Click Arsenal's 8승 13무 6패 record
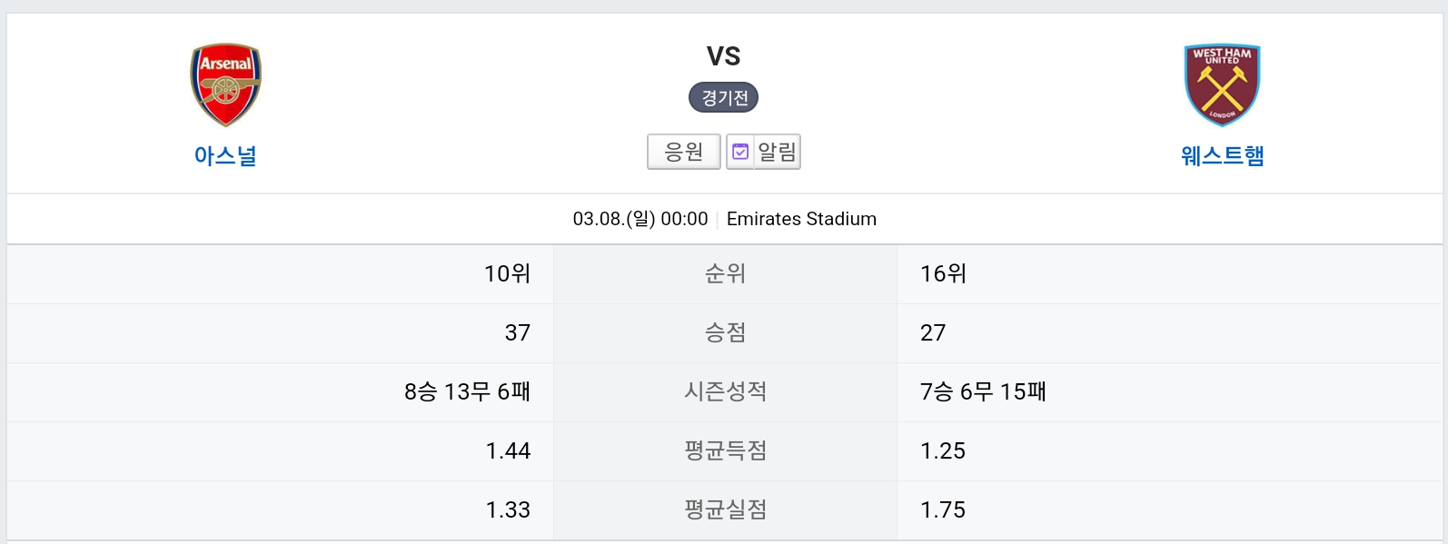 coord(467,391)
